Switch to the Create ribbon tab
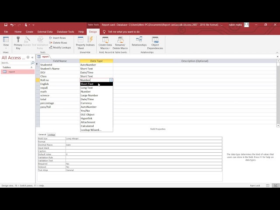Viewport: 280px width, 210px height. tap(29, 32)
